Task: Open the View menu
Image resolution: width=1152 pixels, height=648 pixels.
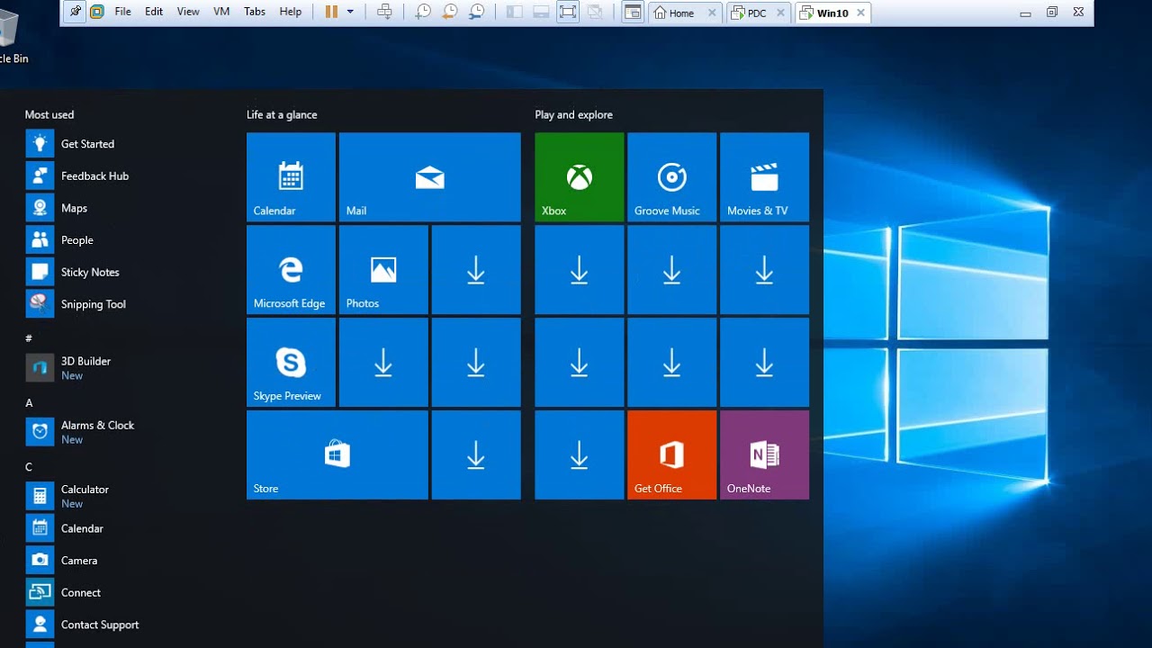Action: point(188,12)
